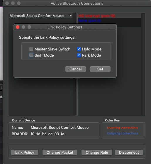
Task: Click the BDADDR value f0-1d-bc-ec-09-fa
Action: tap(47, 134)
